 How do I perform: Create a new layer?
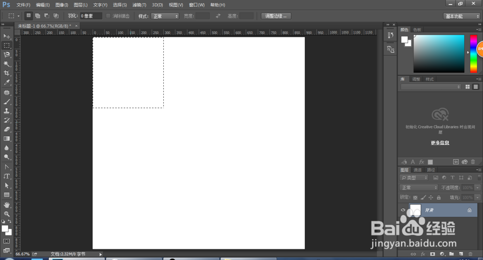click(461, 254)
